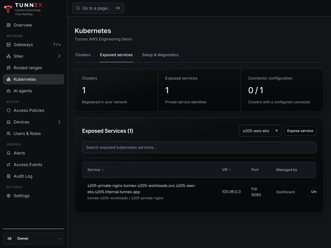Select Kubernetes in the sidebar

click(33, 79)
